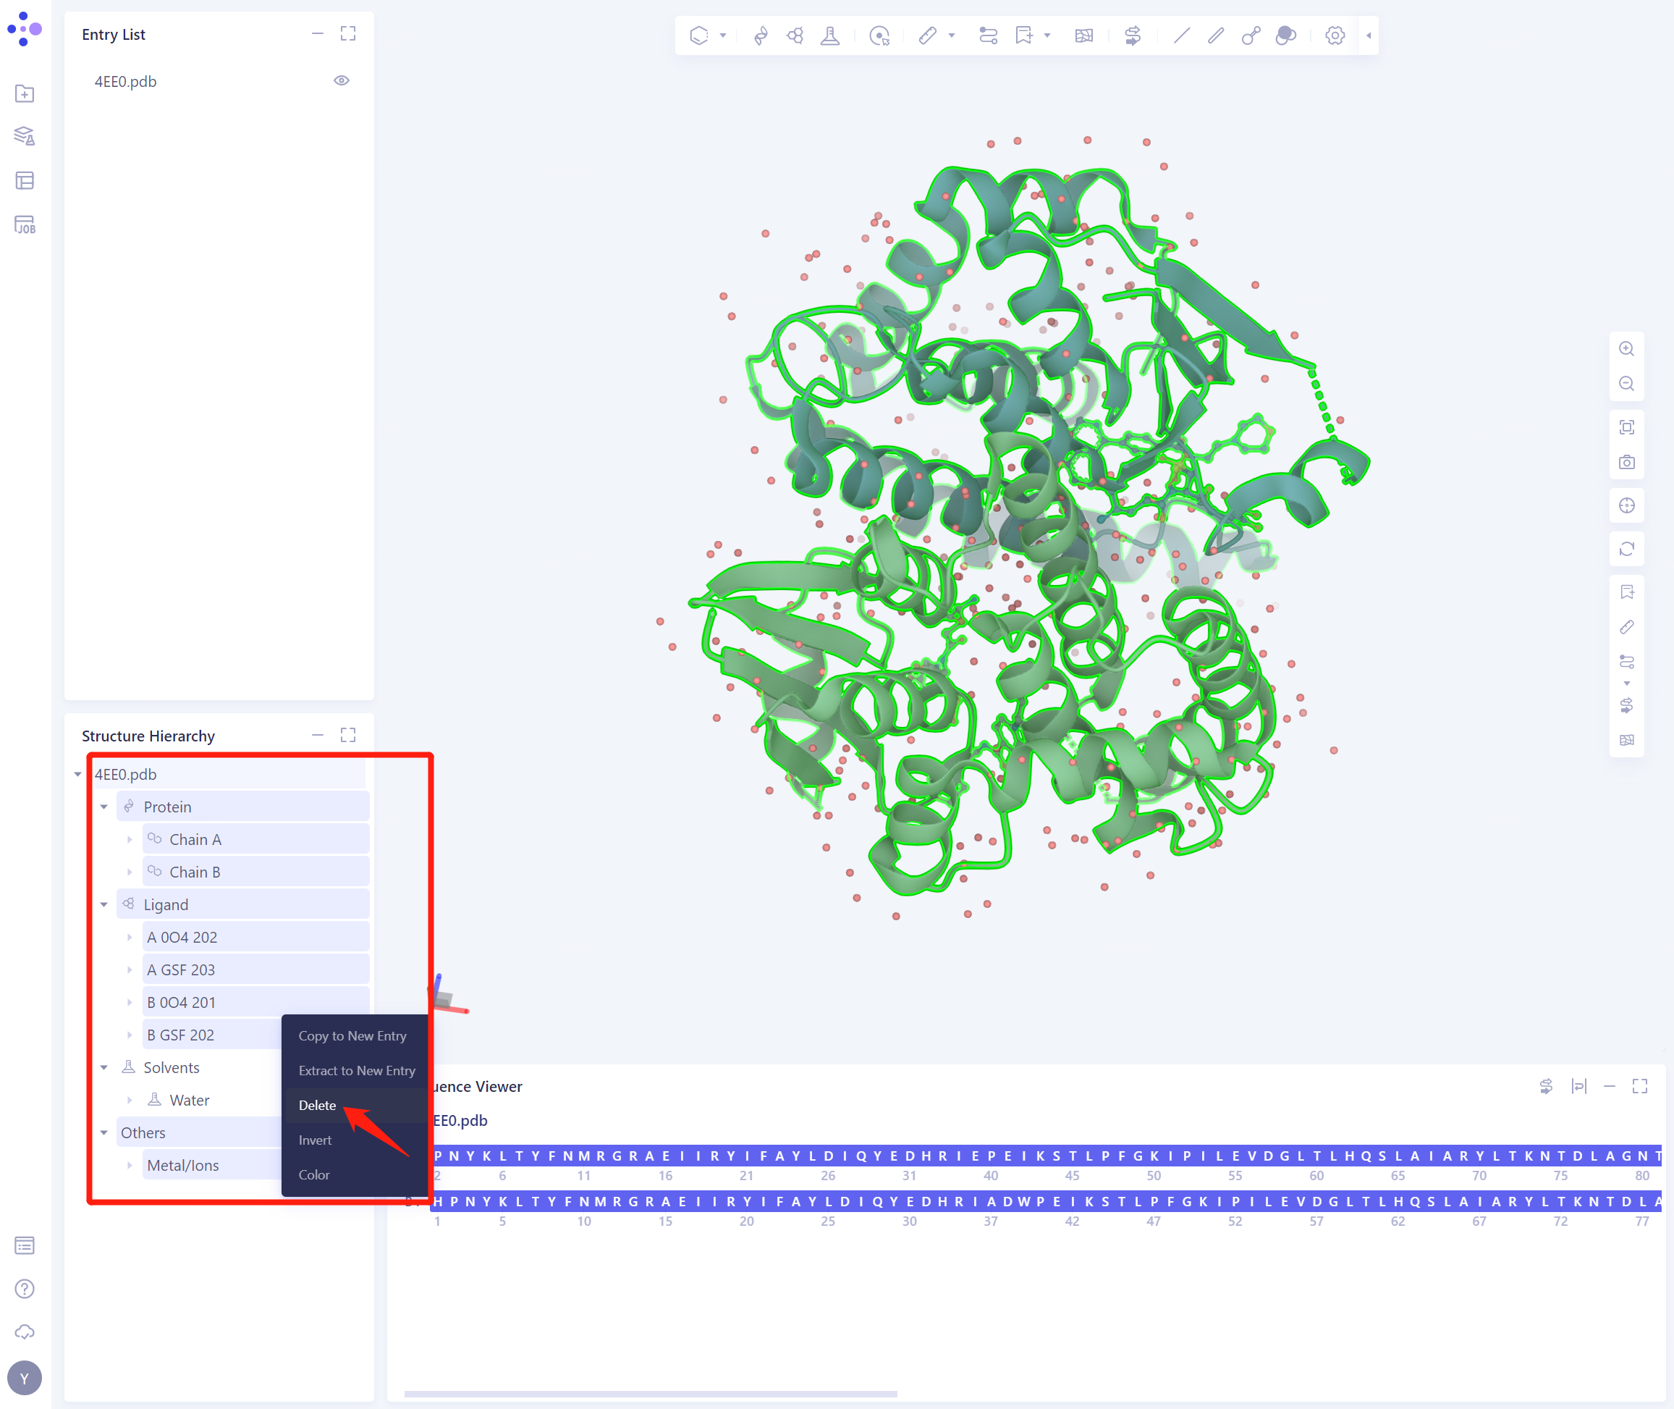Viewport: 1674px width, 1409px height.
Task: Open the Jobs panel in the left sidebar
Action: 25,225
